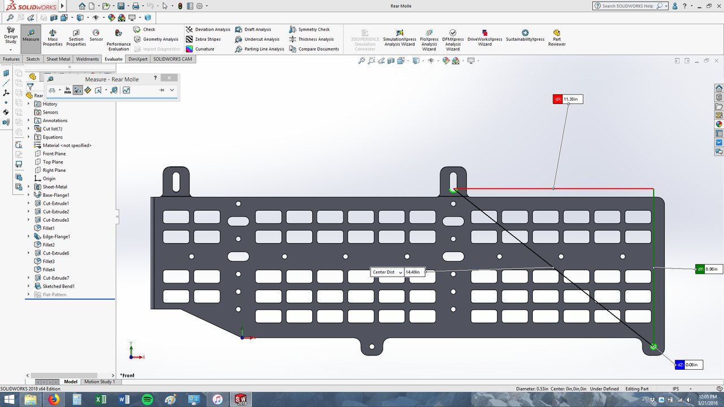Open the Mass Properties tool
Viewport: 724px width, 407px height.
53,38
